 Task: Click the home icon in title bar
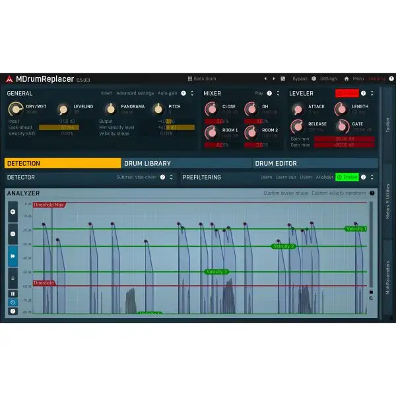(346, 79)
